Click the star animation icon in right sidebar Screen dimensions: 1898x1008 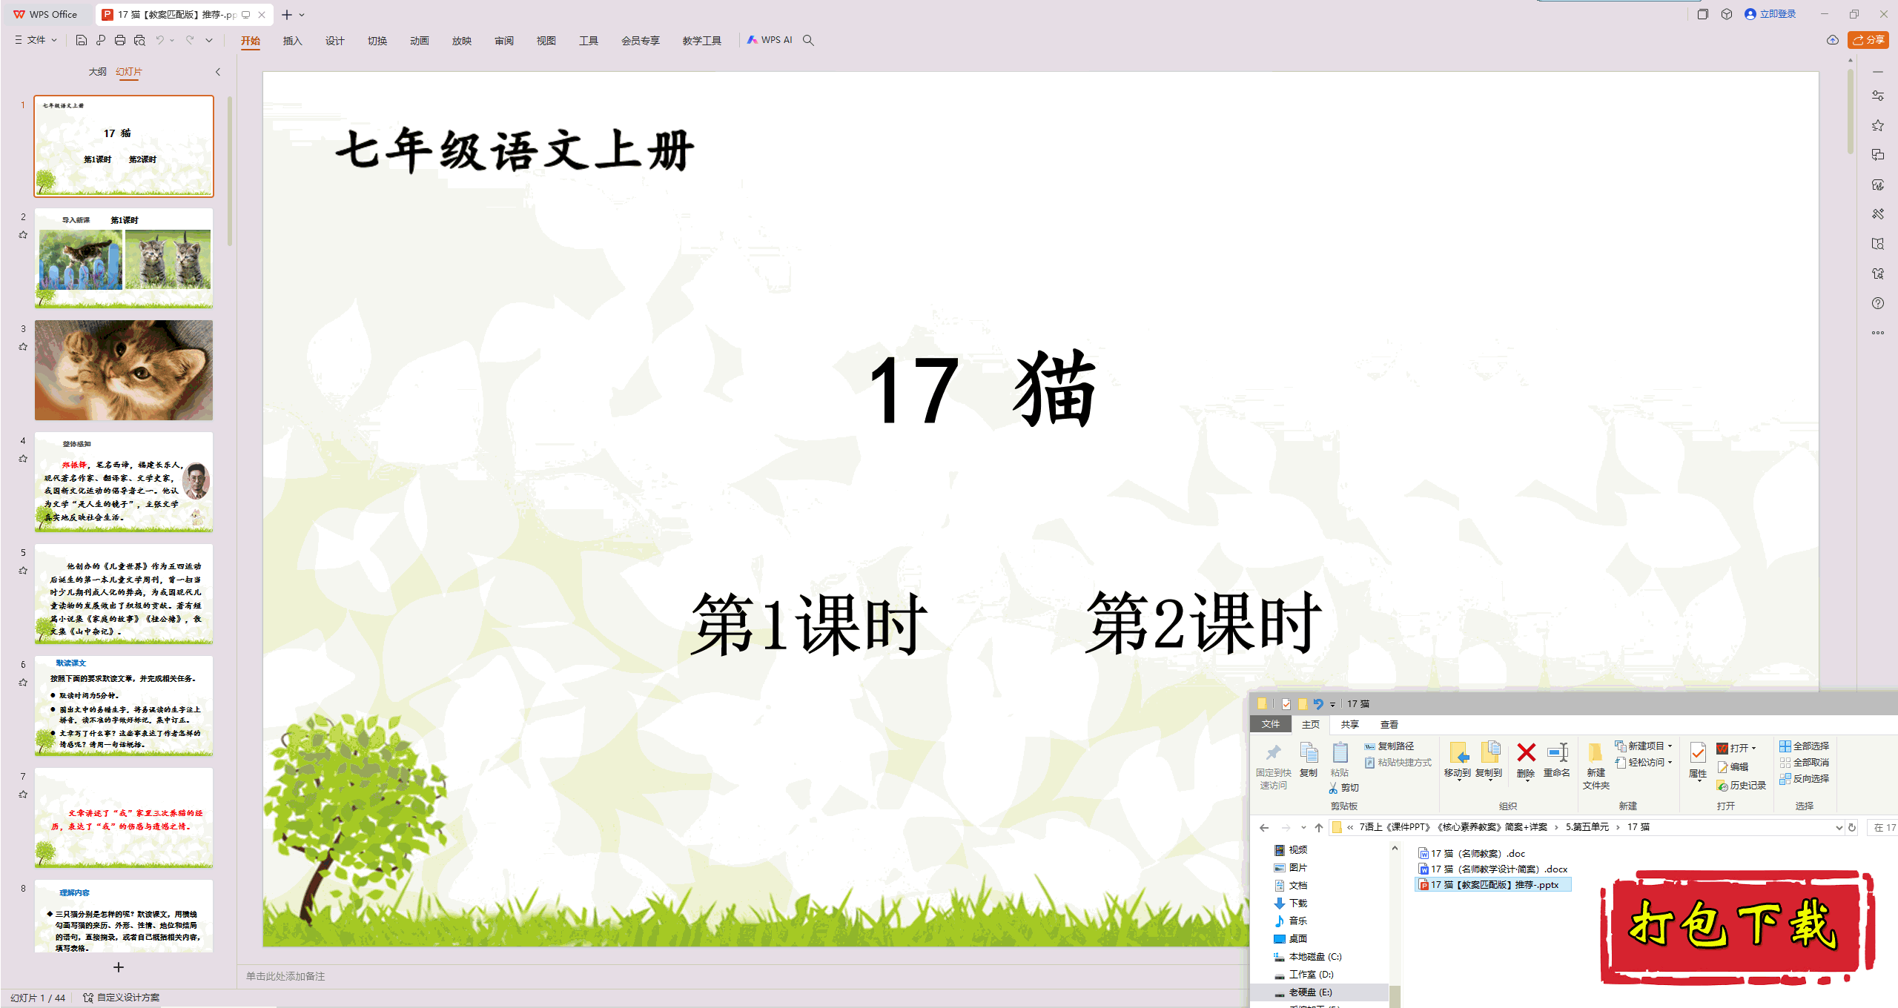[1878, 125]
